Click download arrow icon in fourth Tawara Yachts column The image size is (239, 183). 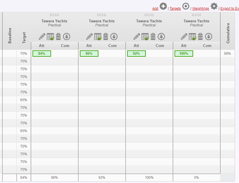(x=208, y=37)
